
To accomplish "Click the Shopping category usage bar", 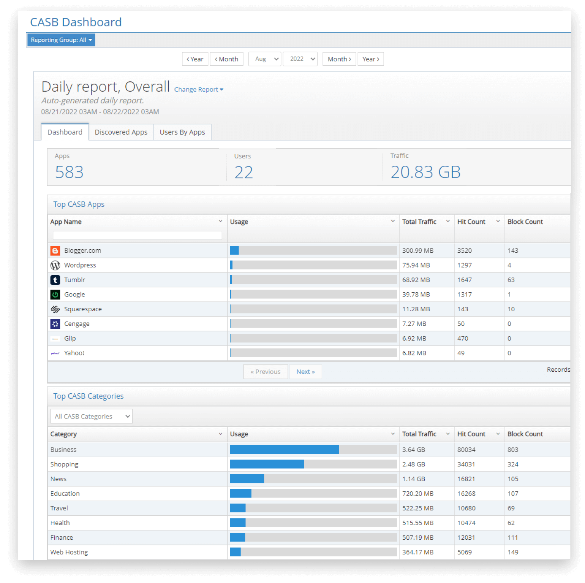I will tap(313, 464).
